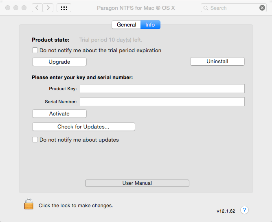Focus the Product Key field
The height and width of the screenshot is (222, 272).
pos(162,89)
